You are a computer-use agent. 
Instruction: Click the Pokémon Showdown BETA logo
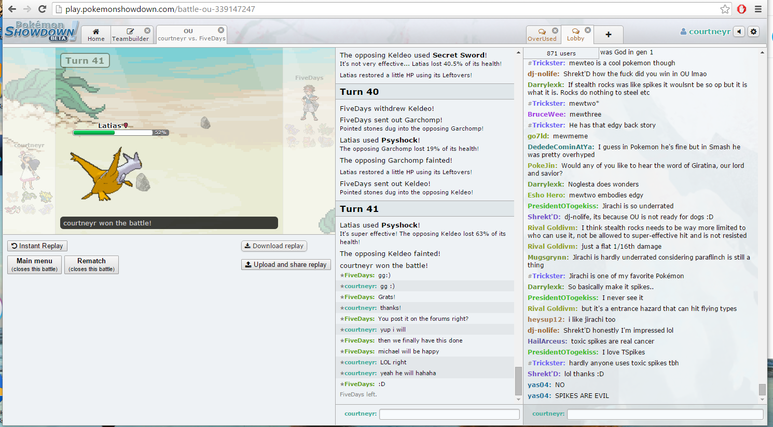(x=40, y=32)
